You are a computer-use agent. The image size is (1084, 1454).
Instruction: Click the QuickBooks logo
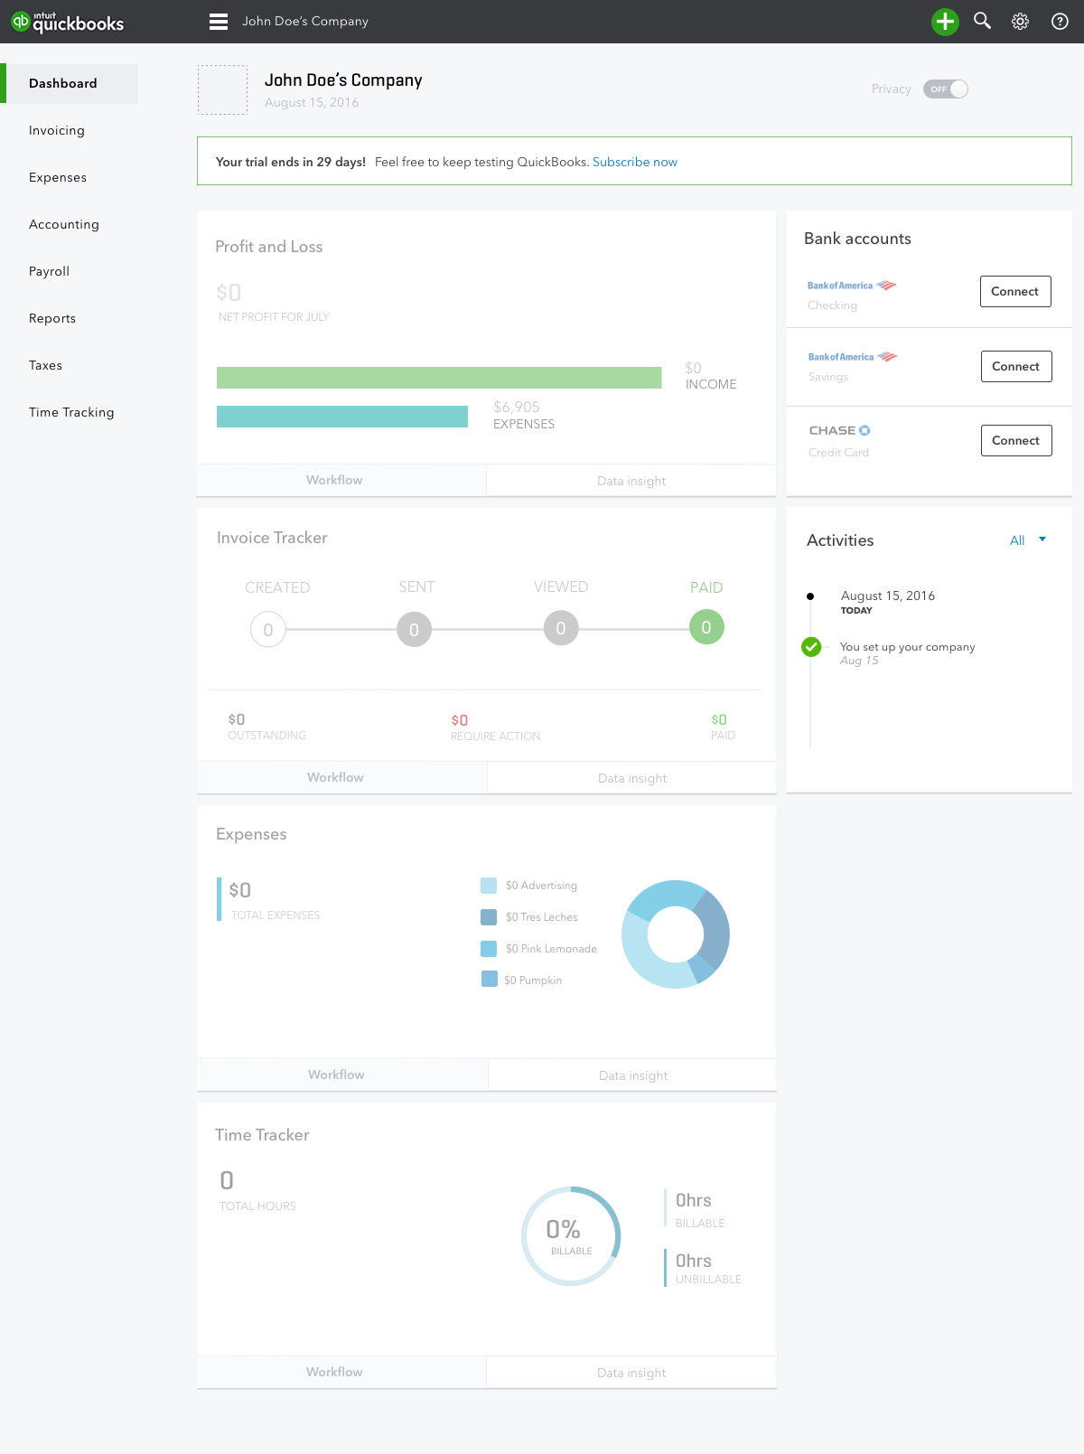pos(67,22)
